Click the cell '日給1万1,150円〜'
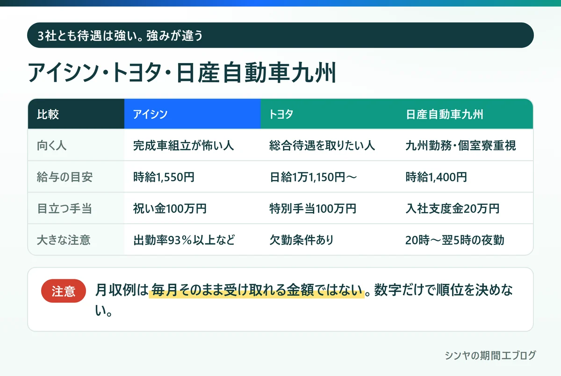The height and width of the screenshot is (376, 561). click(329, 177)
